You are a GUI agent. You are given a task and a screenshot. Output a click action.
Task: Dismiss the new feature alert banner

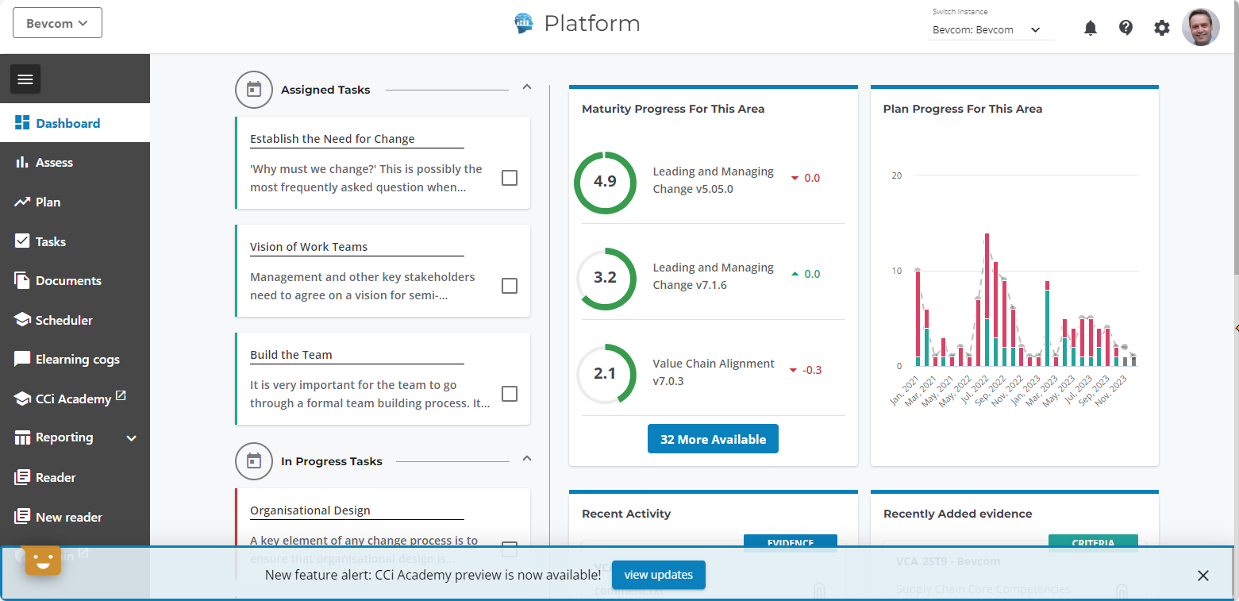tap(1203, 576)
